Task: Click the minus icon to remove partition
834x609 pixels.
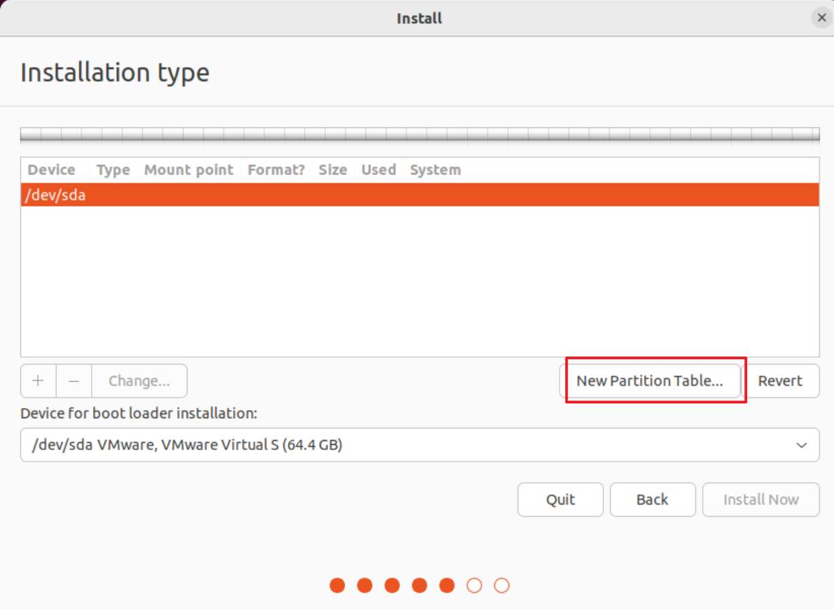Action: coord(74,381)
